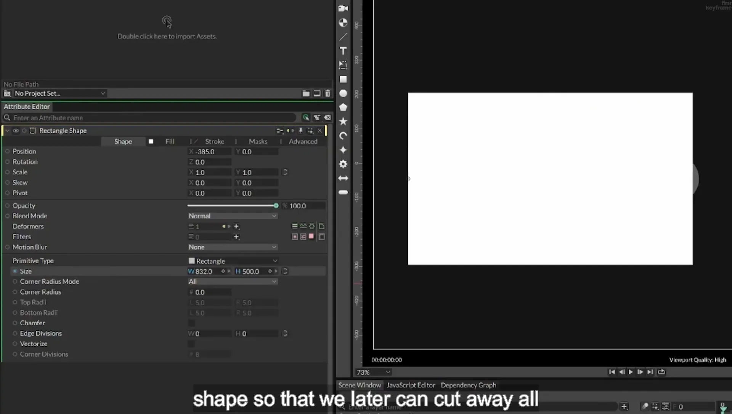Select the Arc shape tool
This screenshot has width=732, height=414.
pyautogui.click(x=343, y=136)
